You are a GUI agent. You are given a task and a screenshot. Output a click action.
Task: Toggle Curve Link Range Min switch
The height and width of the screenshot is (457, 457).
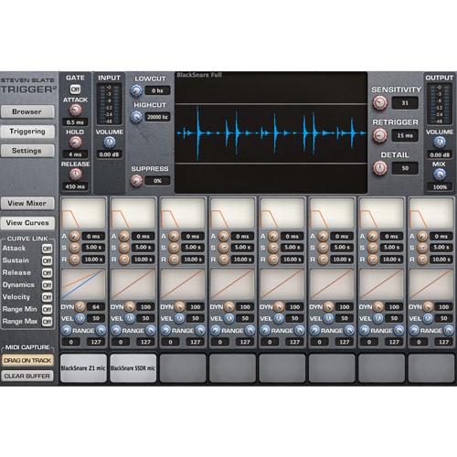pos(47,310)
